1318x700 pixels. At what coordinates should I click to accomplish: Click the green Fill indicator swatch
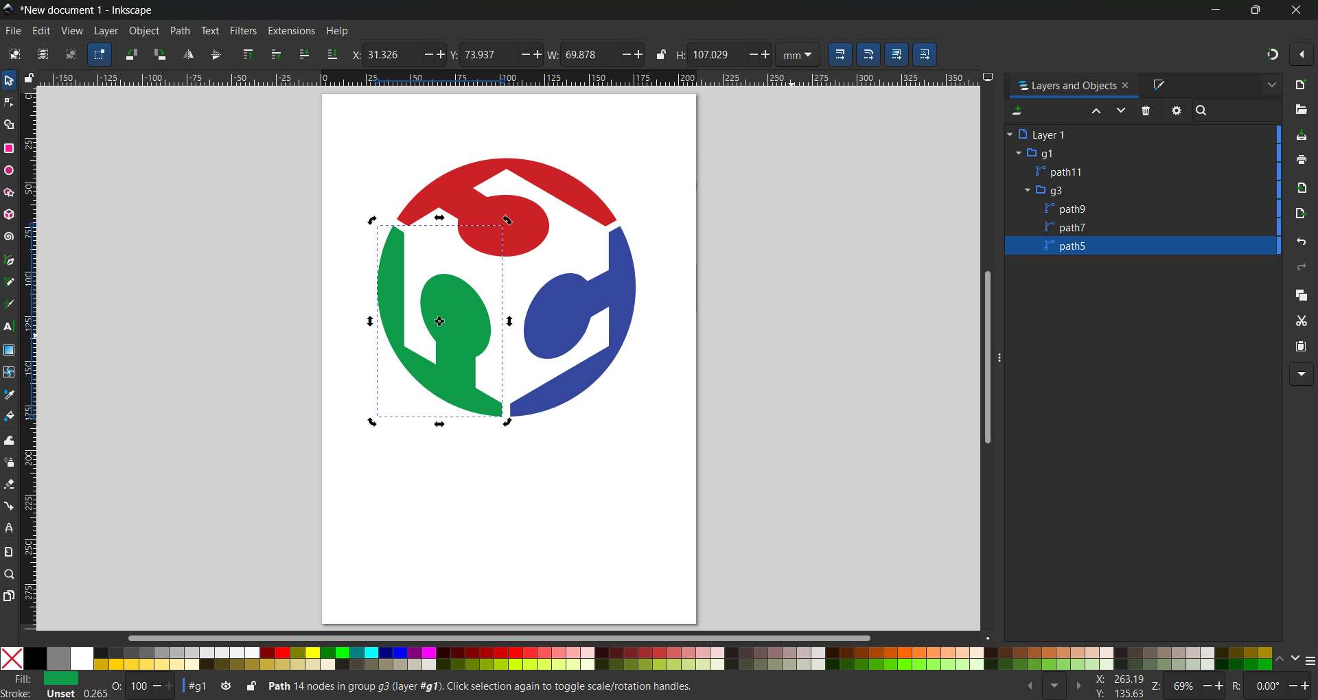(x=61, y=679)
